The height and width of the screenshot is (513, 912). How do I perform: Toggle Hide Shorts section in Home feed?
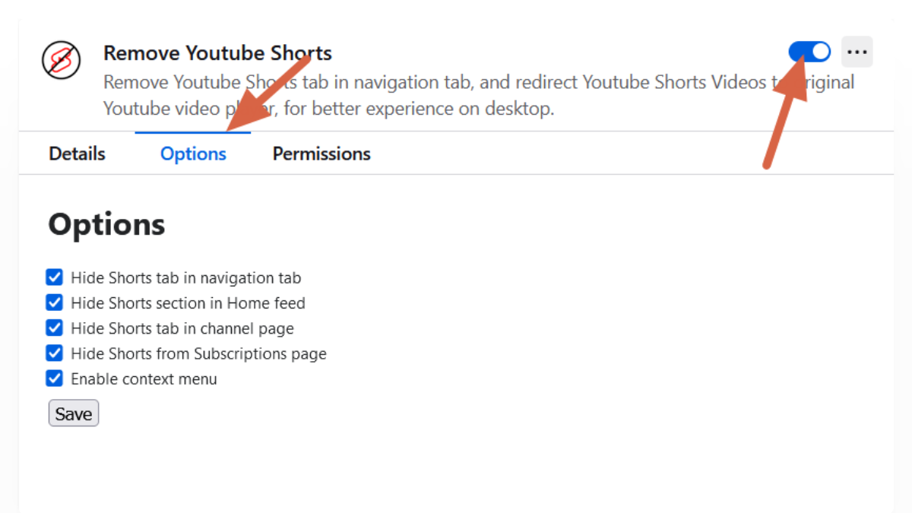pos(54,302)
